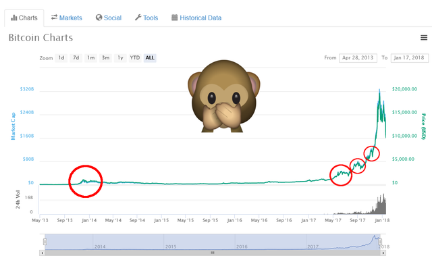The height and width of the screenshot is (262, 432).
Task: Click the $160B market cap label
Action: (x=27, y=136)
